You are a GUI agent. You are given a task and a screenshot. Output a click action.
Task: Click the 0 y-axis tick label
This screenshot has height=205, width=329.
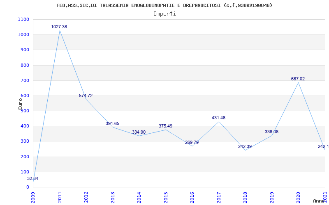click(x=28, y=187)
